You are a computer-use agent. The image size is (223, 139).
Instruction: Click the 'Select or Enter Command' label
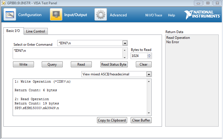[x=33, y=45]
